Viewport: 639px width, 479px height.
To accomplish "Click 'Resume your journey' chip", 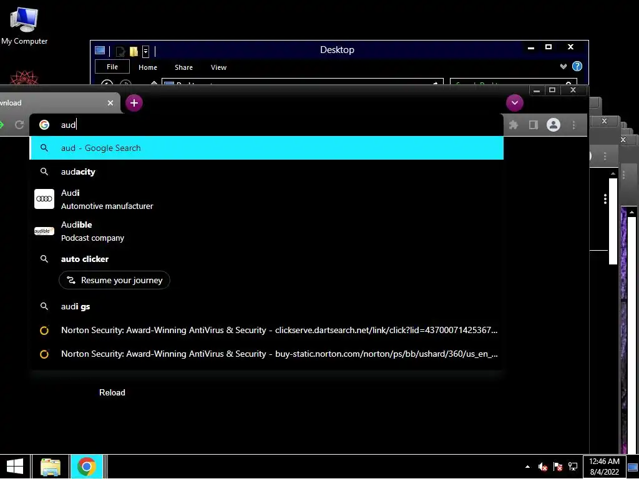I will [x=115, y=280].
